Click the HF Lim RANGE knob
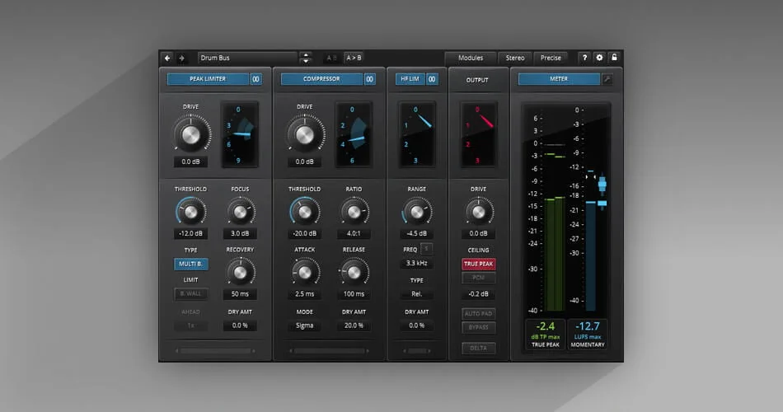This screenshot has width=783, height=412. pos(417,213)
